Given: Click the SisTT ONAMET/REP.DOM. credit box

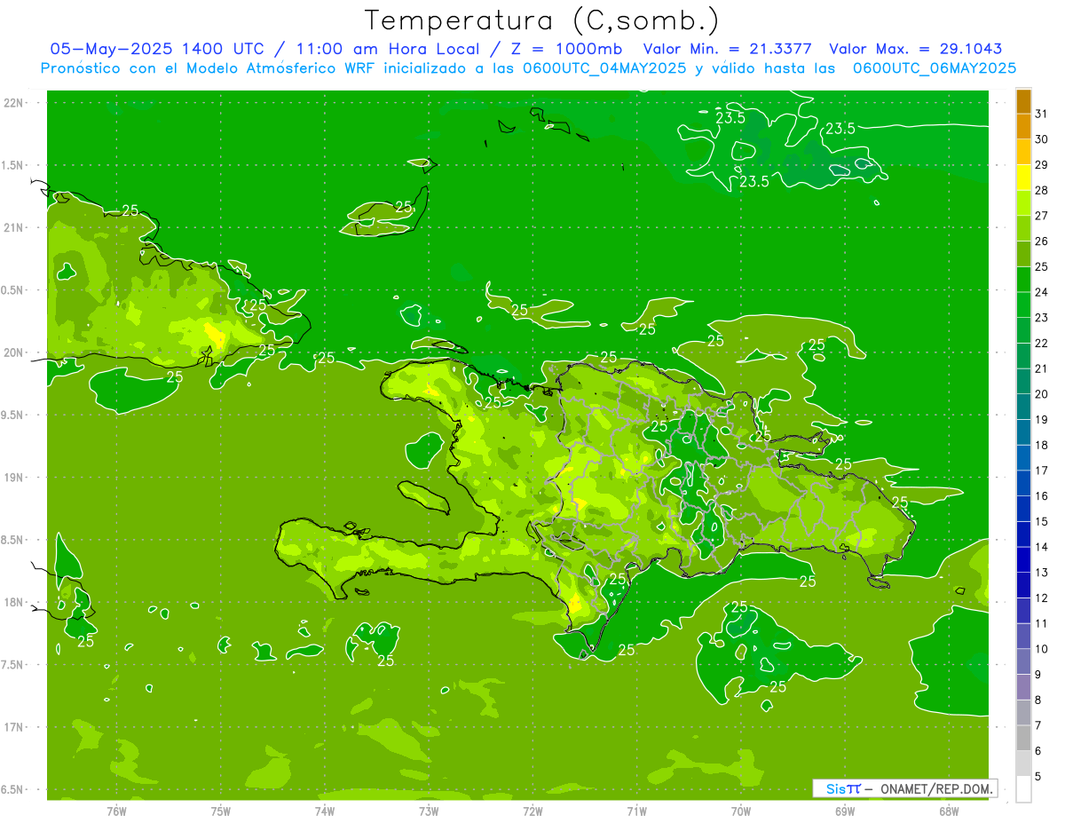Looking at the screenshot, I should click(905, 788).
